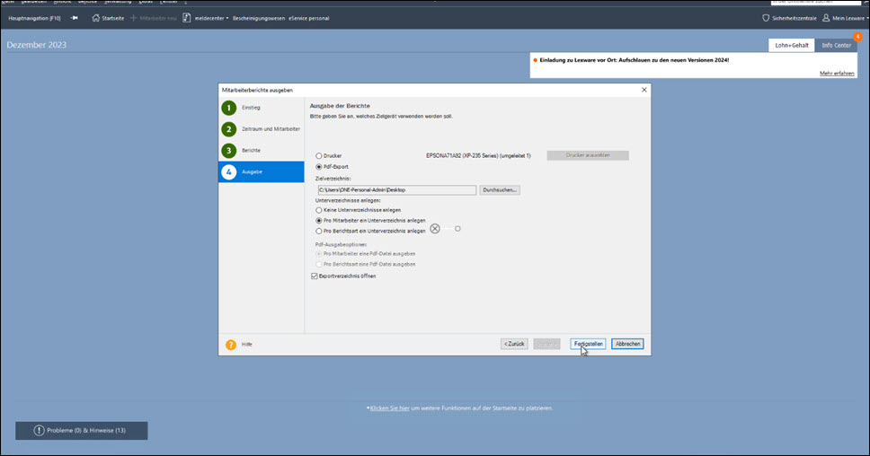Screen dimensions: 870x456
Task: Expand the meldecenter dropdown
Action: coord(227,17)
